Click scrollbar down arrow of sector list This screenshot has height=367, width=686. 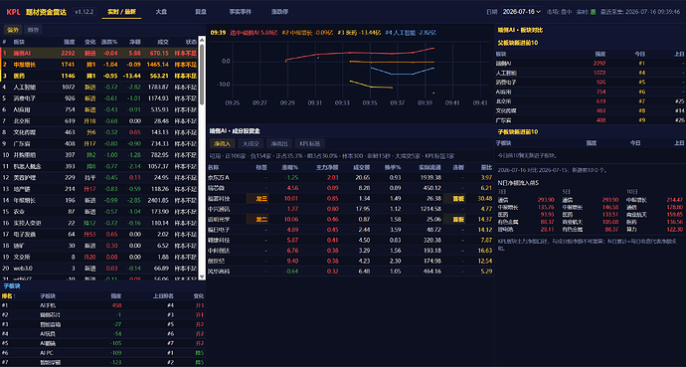(x=202, y=276)
